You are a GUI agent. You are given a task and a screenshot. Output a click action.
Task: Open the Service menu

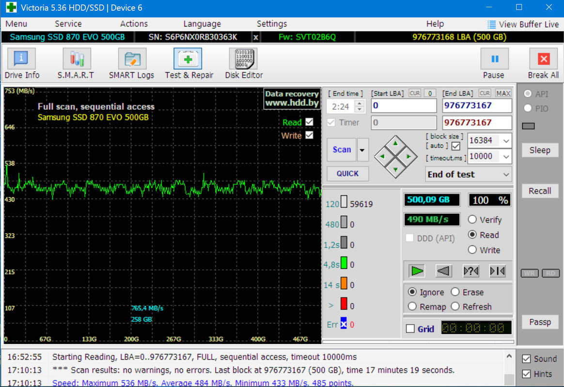pyautogui.click(x=68, y=24)
